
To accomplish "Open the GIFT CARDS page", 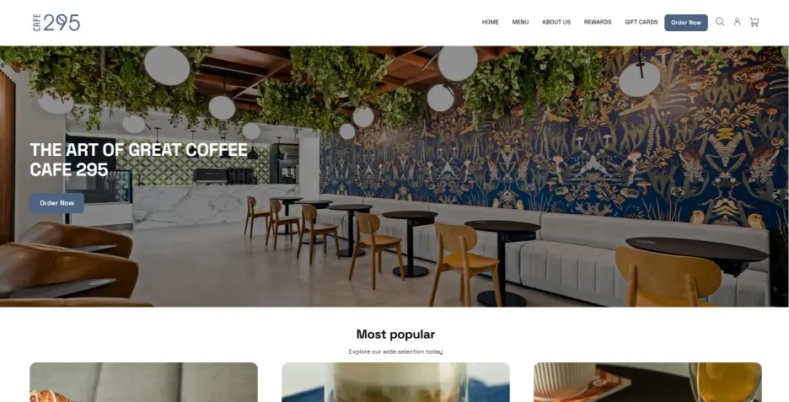I will pos(641,22).
